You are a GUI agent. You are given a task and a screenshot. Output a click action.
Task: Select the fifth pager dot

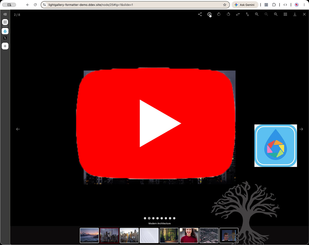tap(162, 218)
